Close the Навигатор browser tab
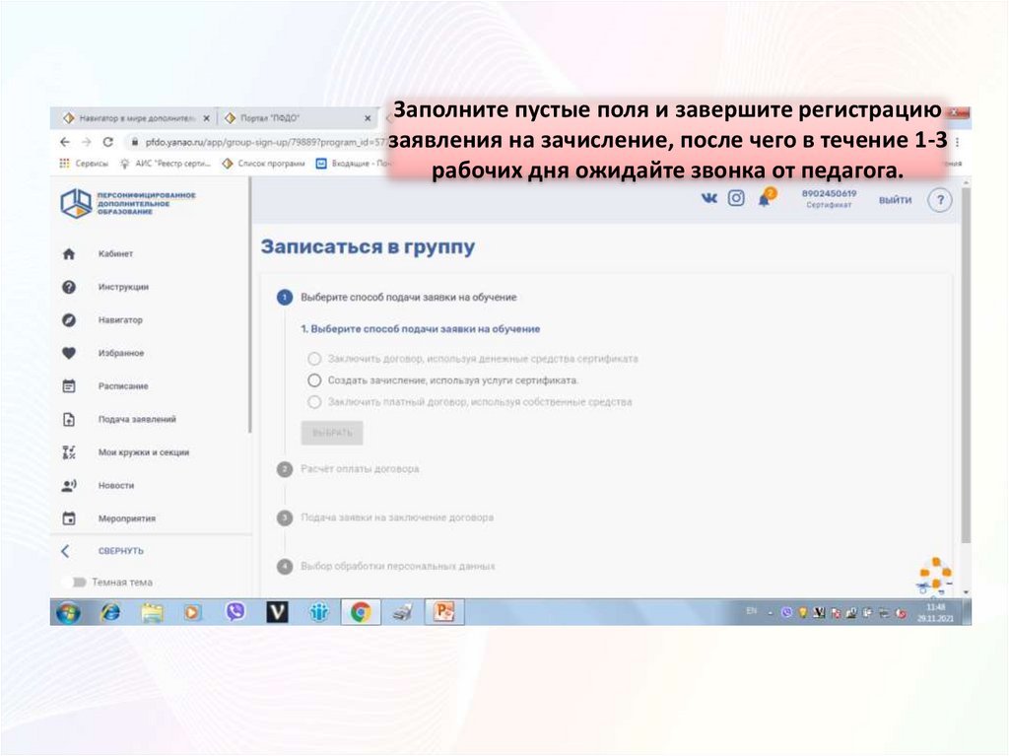 [x=207, y=118]
